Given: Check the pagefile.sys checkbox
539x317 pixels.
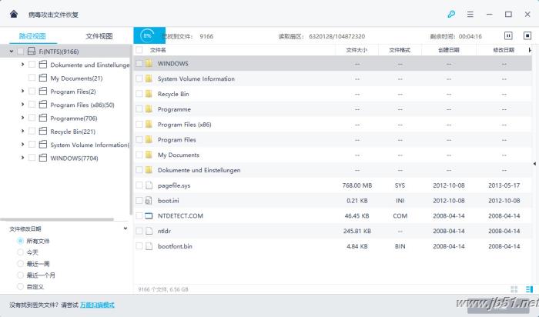Looking at the screenshot, I should pyautogui.click(x=139, y=185).
